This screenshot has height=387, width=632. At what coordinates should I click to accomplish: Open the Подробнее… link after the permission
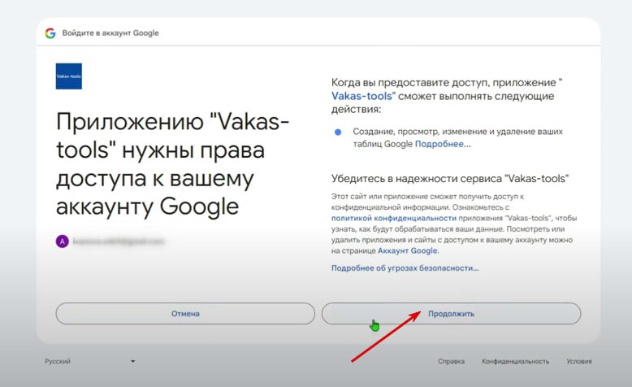point(443,144)
